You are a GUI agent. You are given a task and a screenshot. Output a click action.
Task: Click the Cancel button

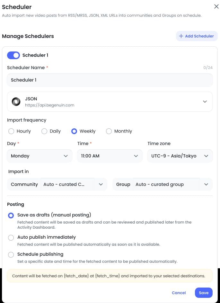pos(179,293)
